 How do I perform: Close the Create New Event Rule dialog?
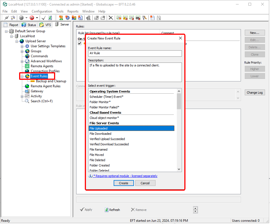click(x=180, y=38)
